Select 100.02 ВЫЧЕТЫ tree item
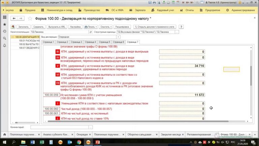 coord(29,44)
